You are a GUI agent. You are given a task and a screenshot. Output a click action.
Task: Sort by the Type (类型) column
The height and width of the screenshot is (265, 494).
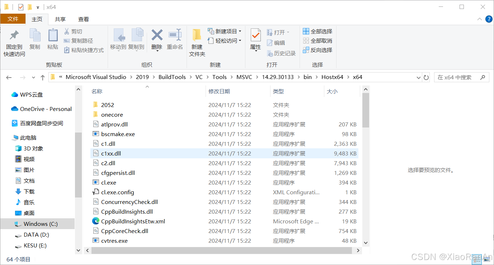coord(278,92)
